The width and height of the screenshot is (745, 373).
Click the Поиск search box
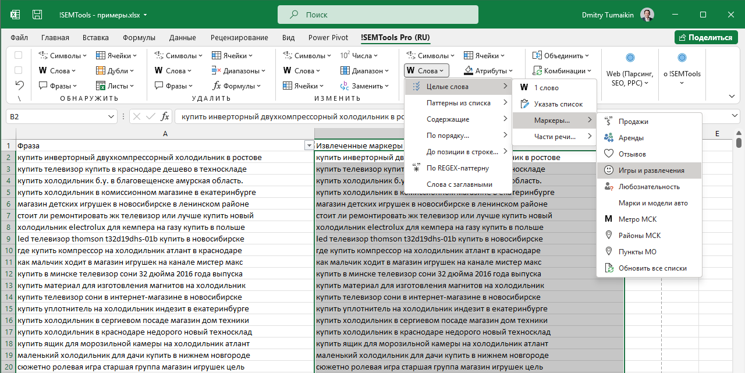(x=378, y=15)
